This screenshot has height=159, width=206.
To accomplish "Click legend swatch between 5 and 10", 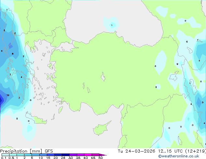I will [x=35, y=155].
